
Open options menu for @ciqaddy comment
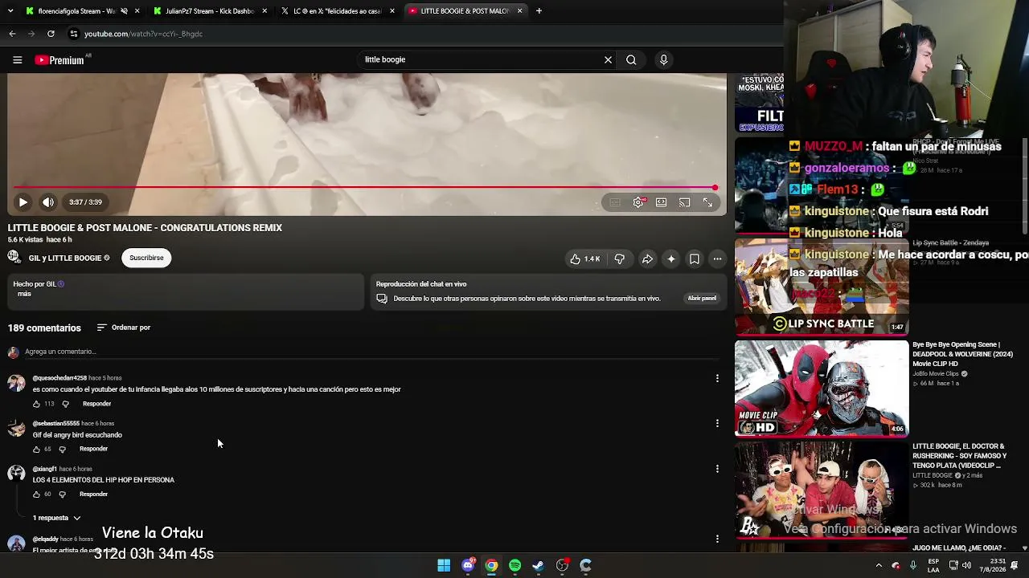[717, 539]
